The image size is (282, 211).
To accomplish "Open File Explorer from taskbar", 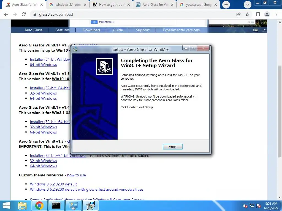I will tap(22, 206).
